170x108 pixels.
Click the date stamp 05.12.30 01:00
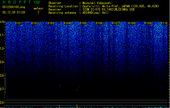[x=14, y=12]
